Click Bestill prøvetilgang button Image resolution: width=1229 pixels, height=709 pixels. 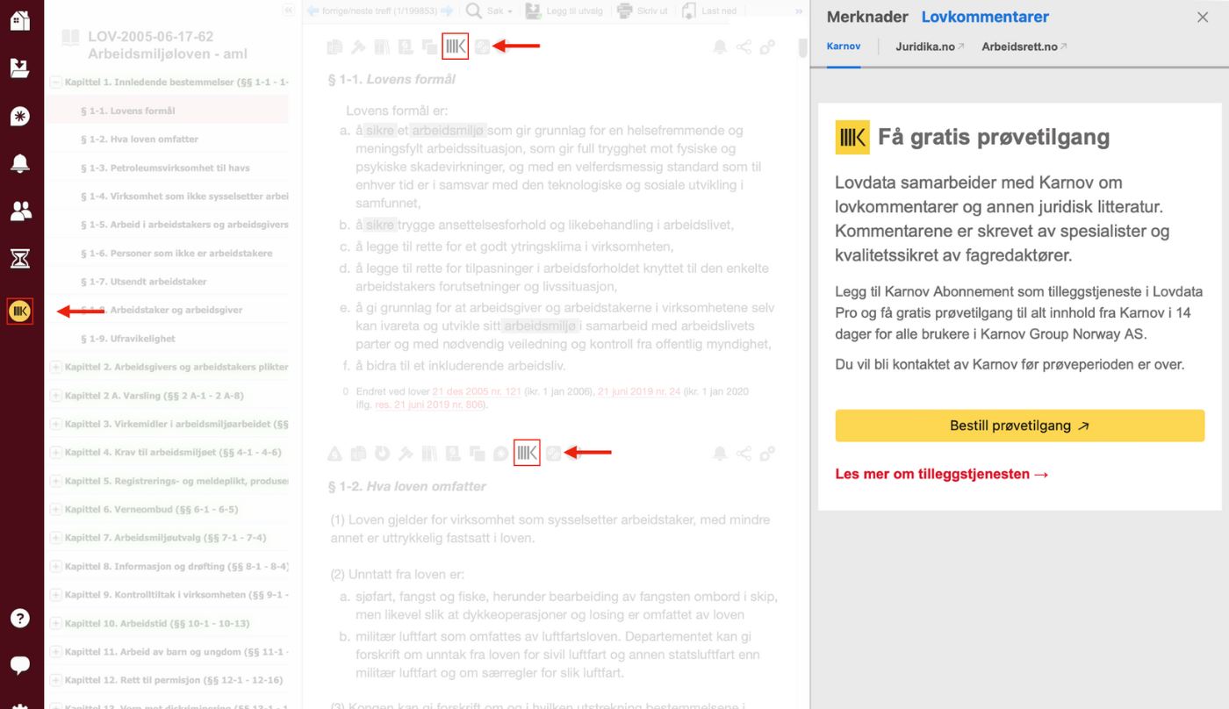1019,426
